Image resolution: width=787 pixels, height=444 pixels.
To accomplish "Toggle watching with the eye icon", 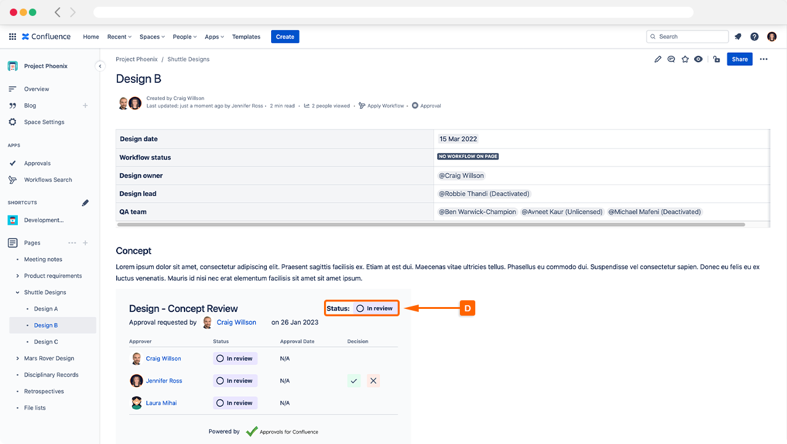I will pos(698,60).
